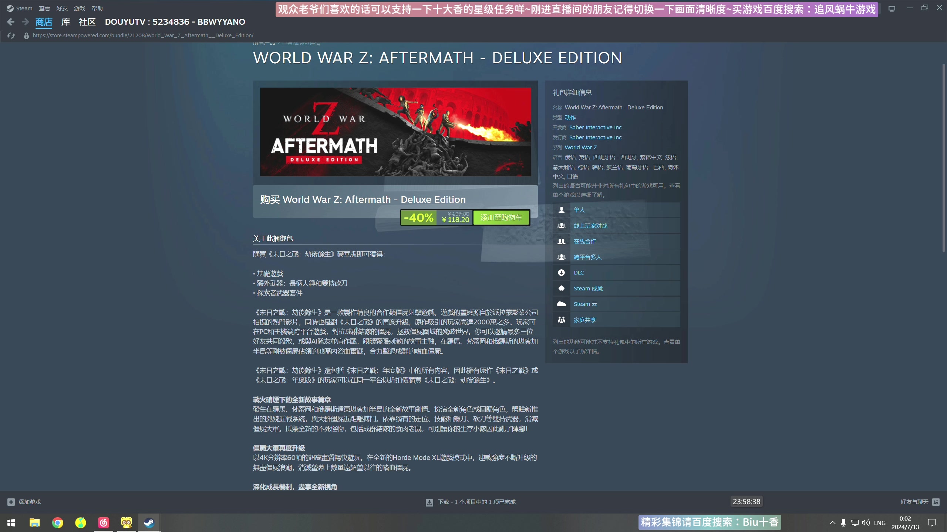Viewport: 947px width, 532px height.
Task: Switch the ENG input language indicator
Action: coord(880,523)
